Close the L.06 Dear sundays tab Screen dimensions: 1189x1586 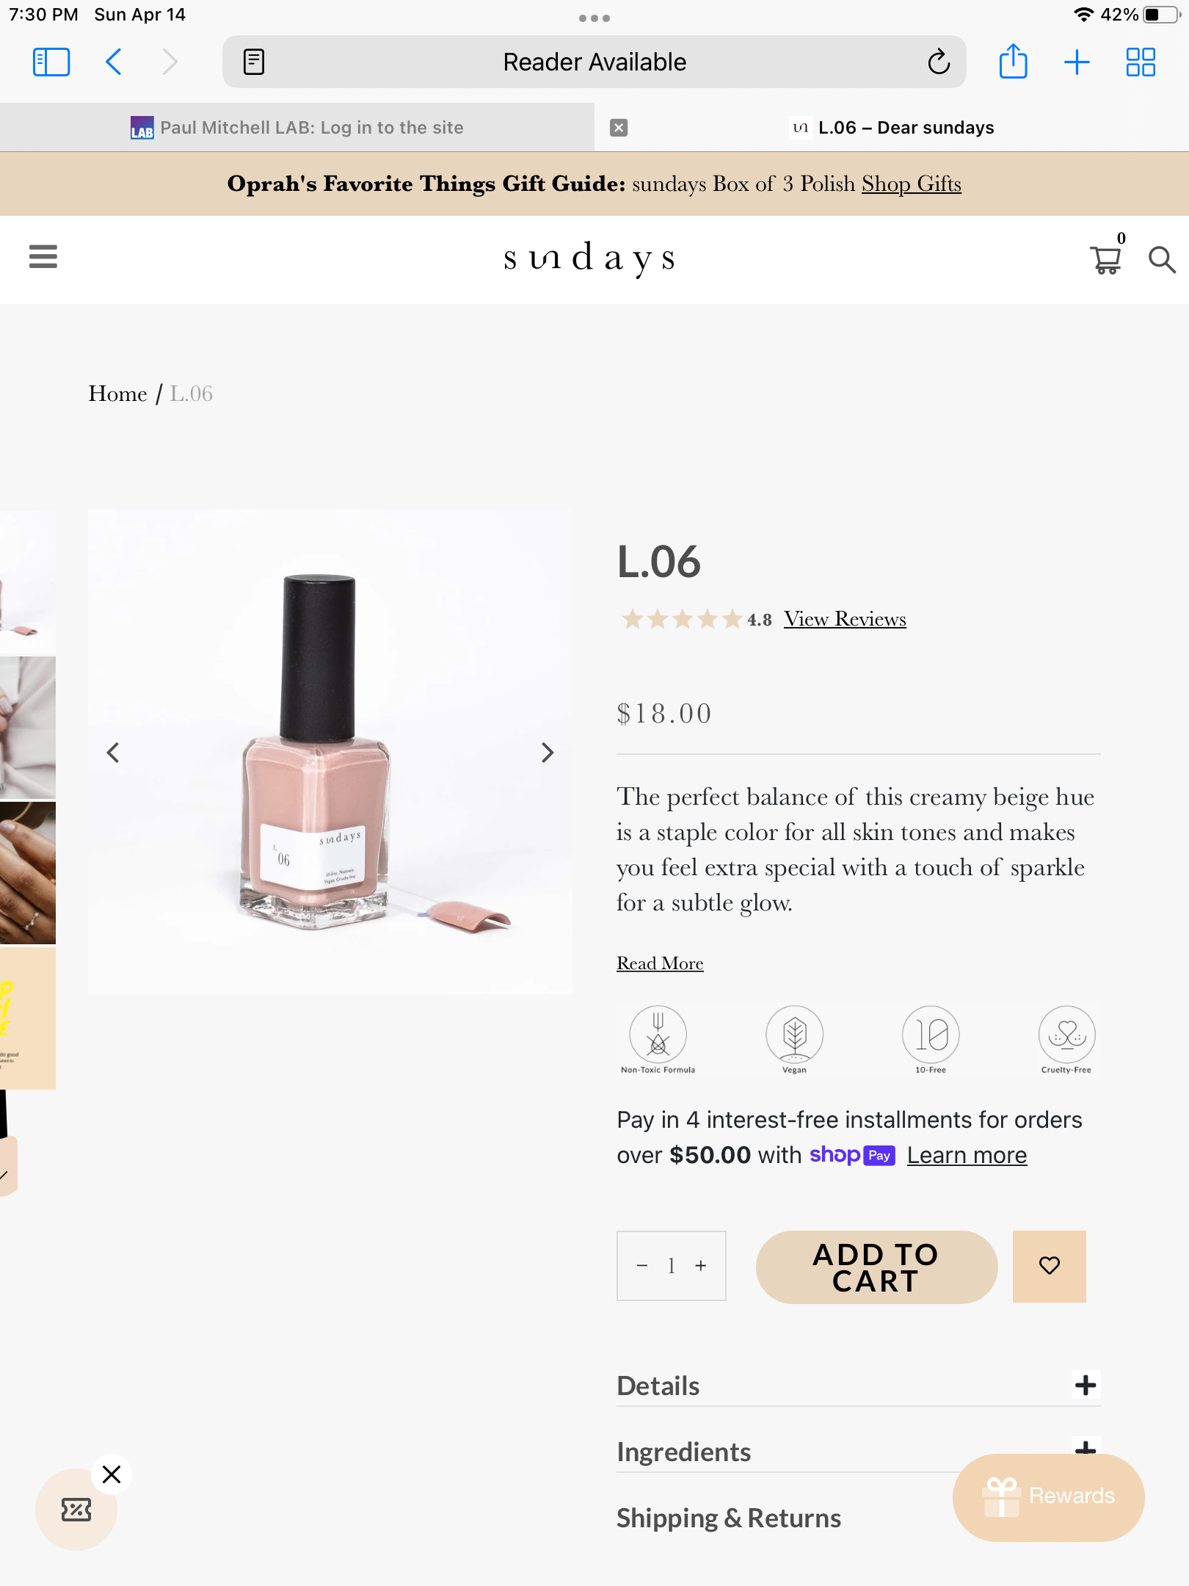(619, 128)
